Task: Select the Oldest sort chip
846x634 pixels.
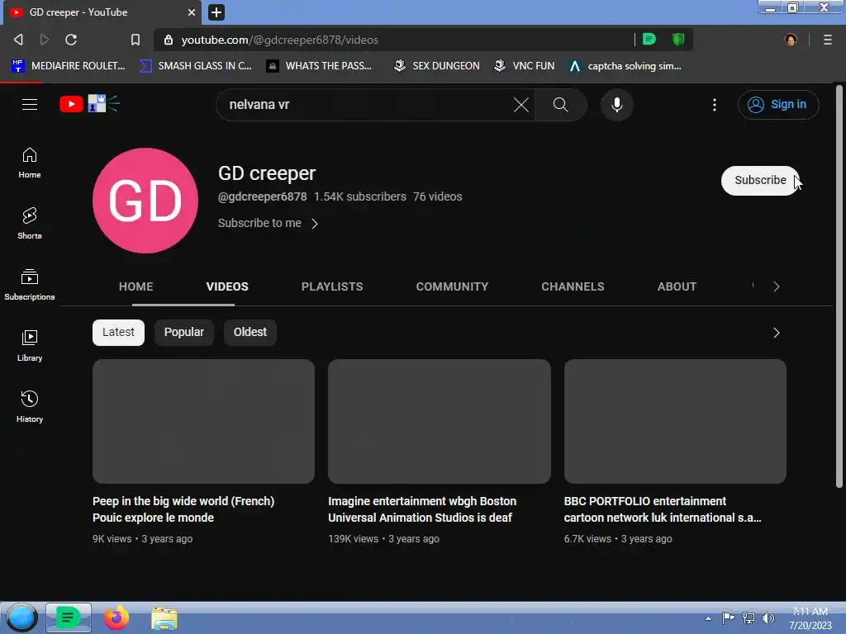Action: [250, 332]
